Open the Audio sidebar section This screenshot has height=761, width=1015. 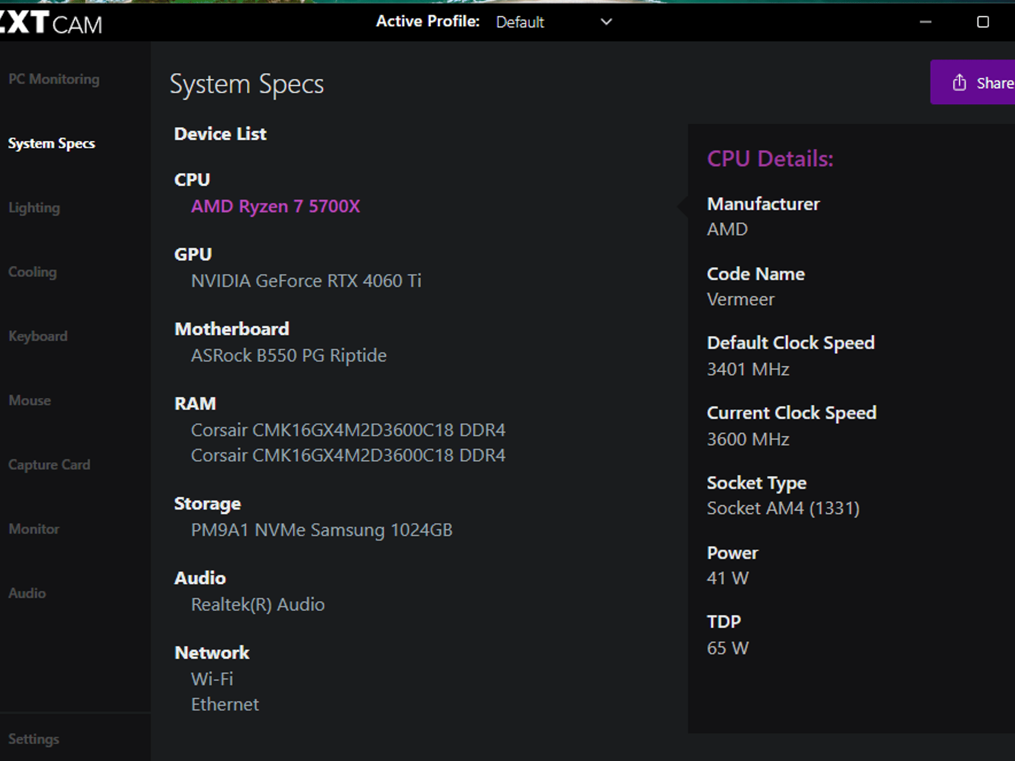[27, 593]
